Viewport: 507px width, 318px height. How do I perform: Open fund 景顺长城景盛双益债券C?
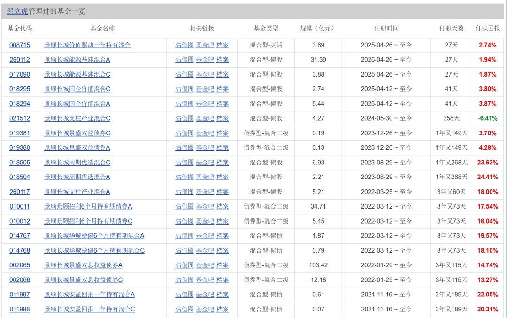77,133
